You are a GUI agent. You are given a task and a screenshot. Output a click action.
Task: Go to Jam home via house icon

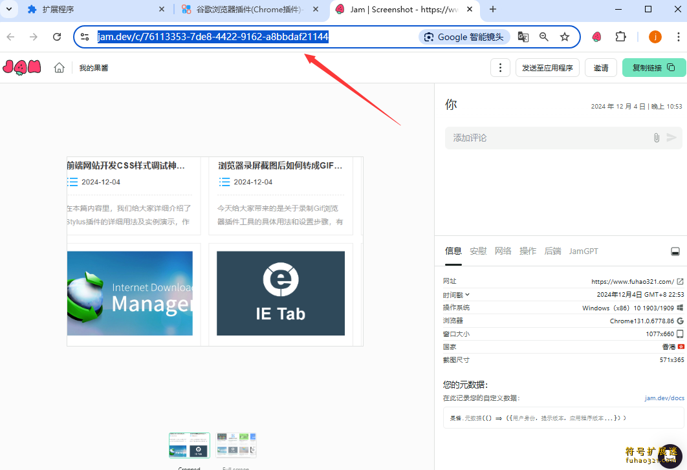59,67
